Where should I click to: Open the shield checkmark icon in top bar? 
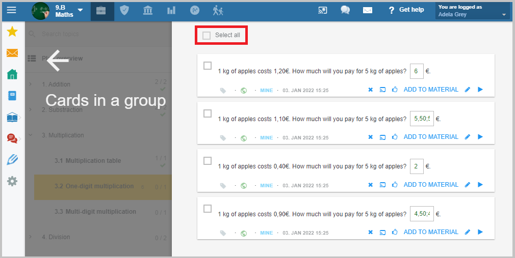[x=124, y=10]
